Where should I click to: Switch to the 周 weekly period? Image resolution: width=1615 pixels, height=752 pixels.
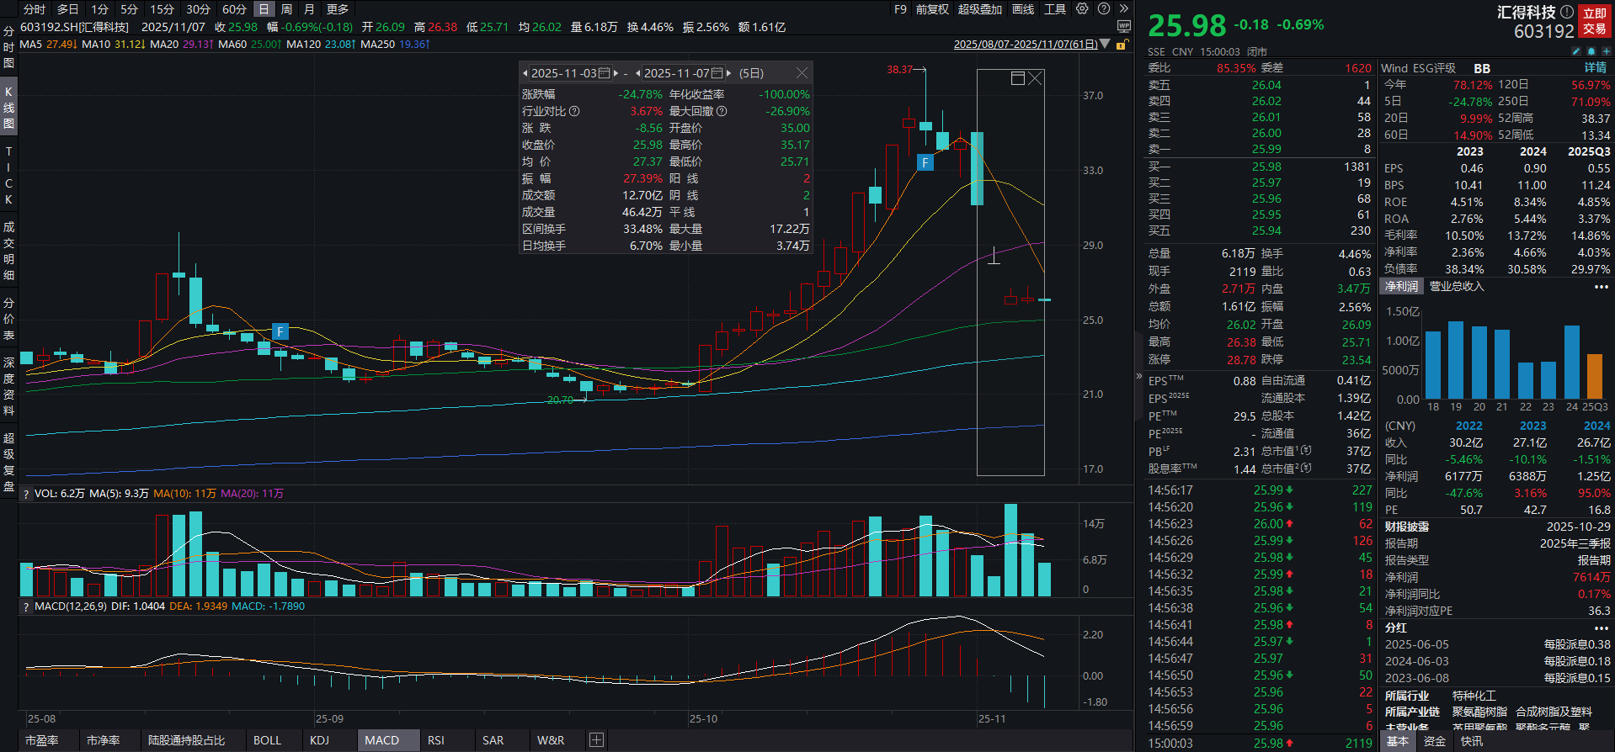tap(286, 9)
